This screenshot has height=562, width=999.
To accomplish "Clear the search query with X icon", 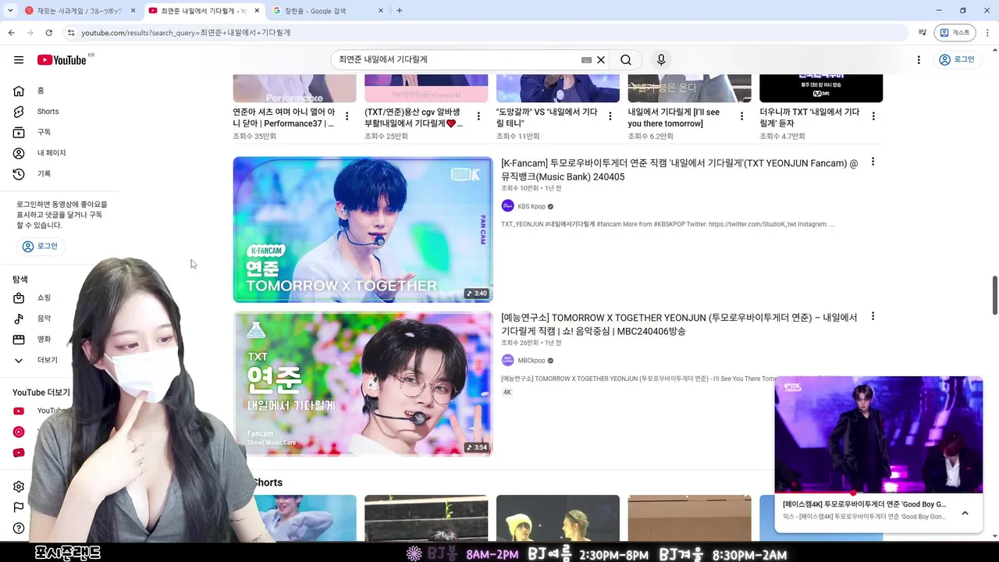I will pyautogui.click(x=601, y=59).
